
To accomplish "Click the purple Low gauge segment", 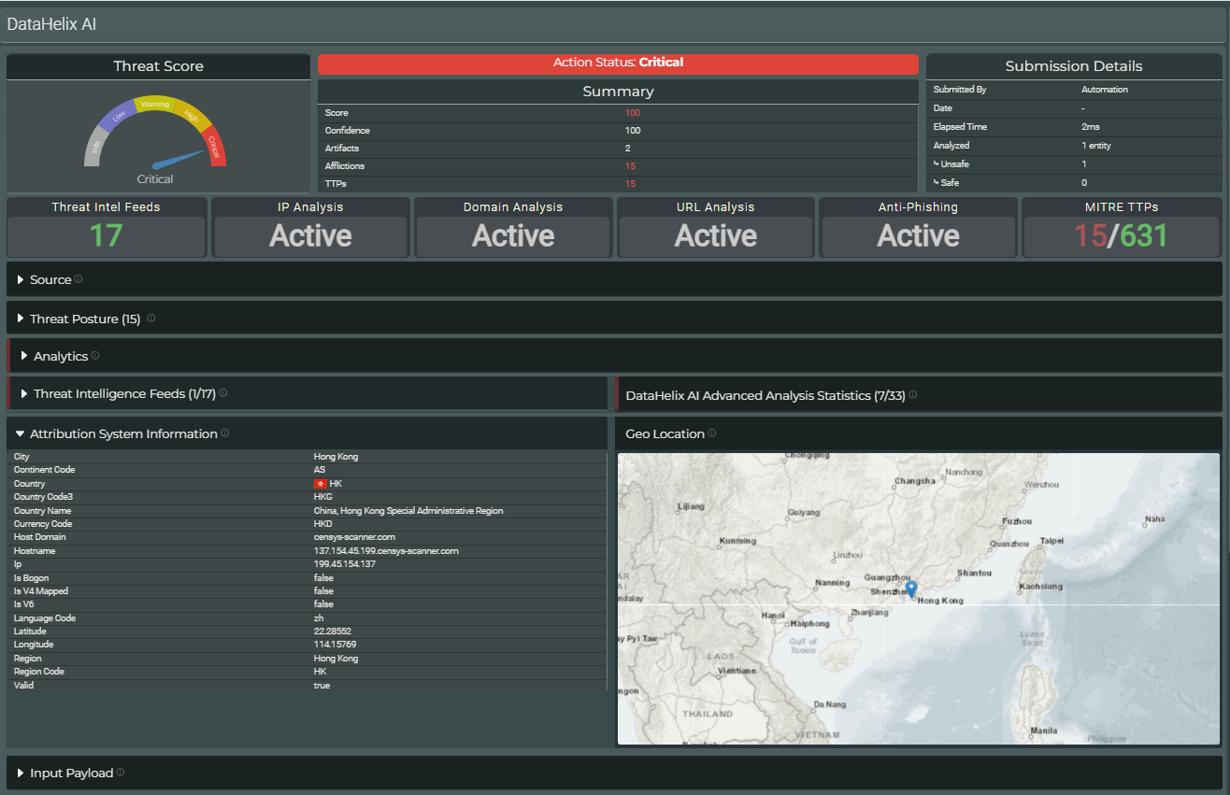I will point(119,116).
